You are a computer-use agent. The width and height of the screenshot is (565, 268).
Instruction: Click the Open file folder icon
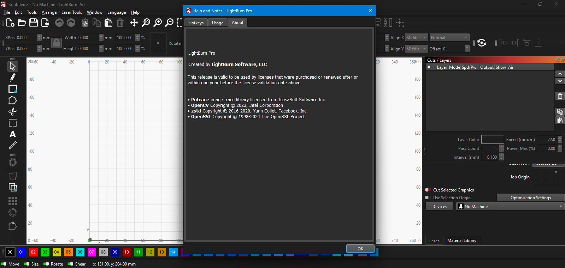click(22, 23)
